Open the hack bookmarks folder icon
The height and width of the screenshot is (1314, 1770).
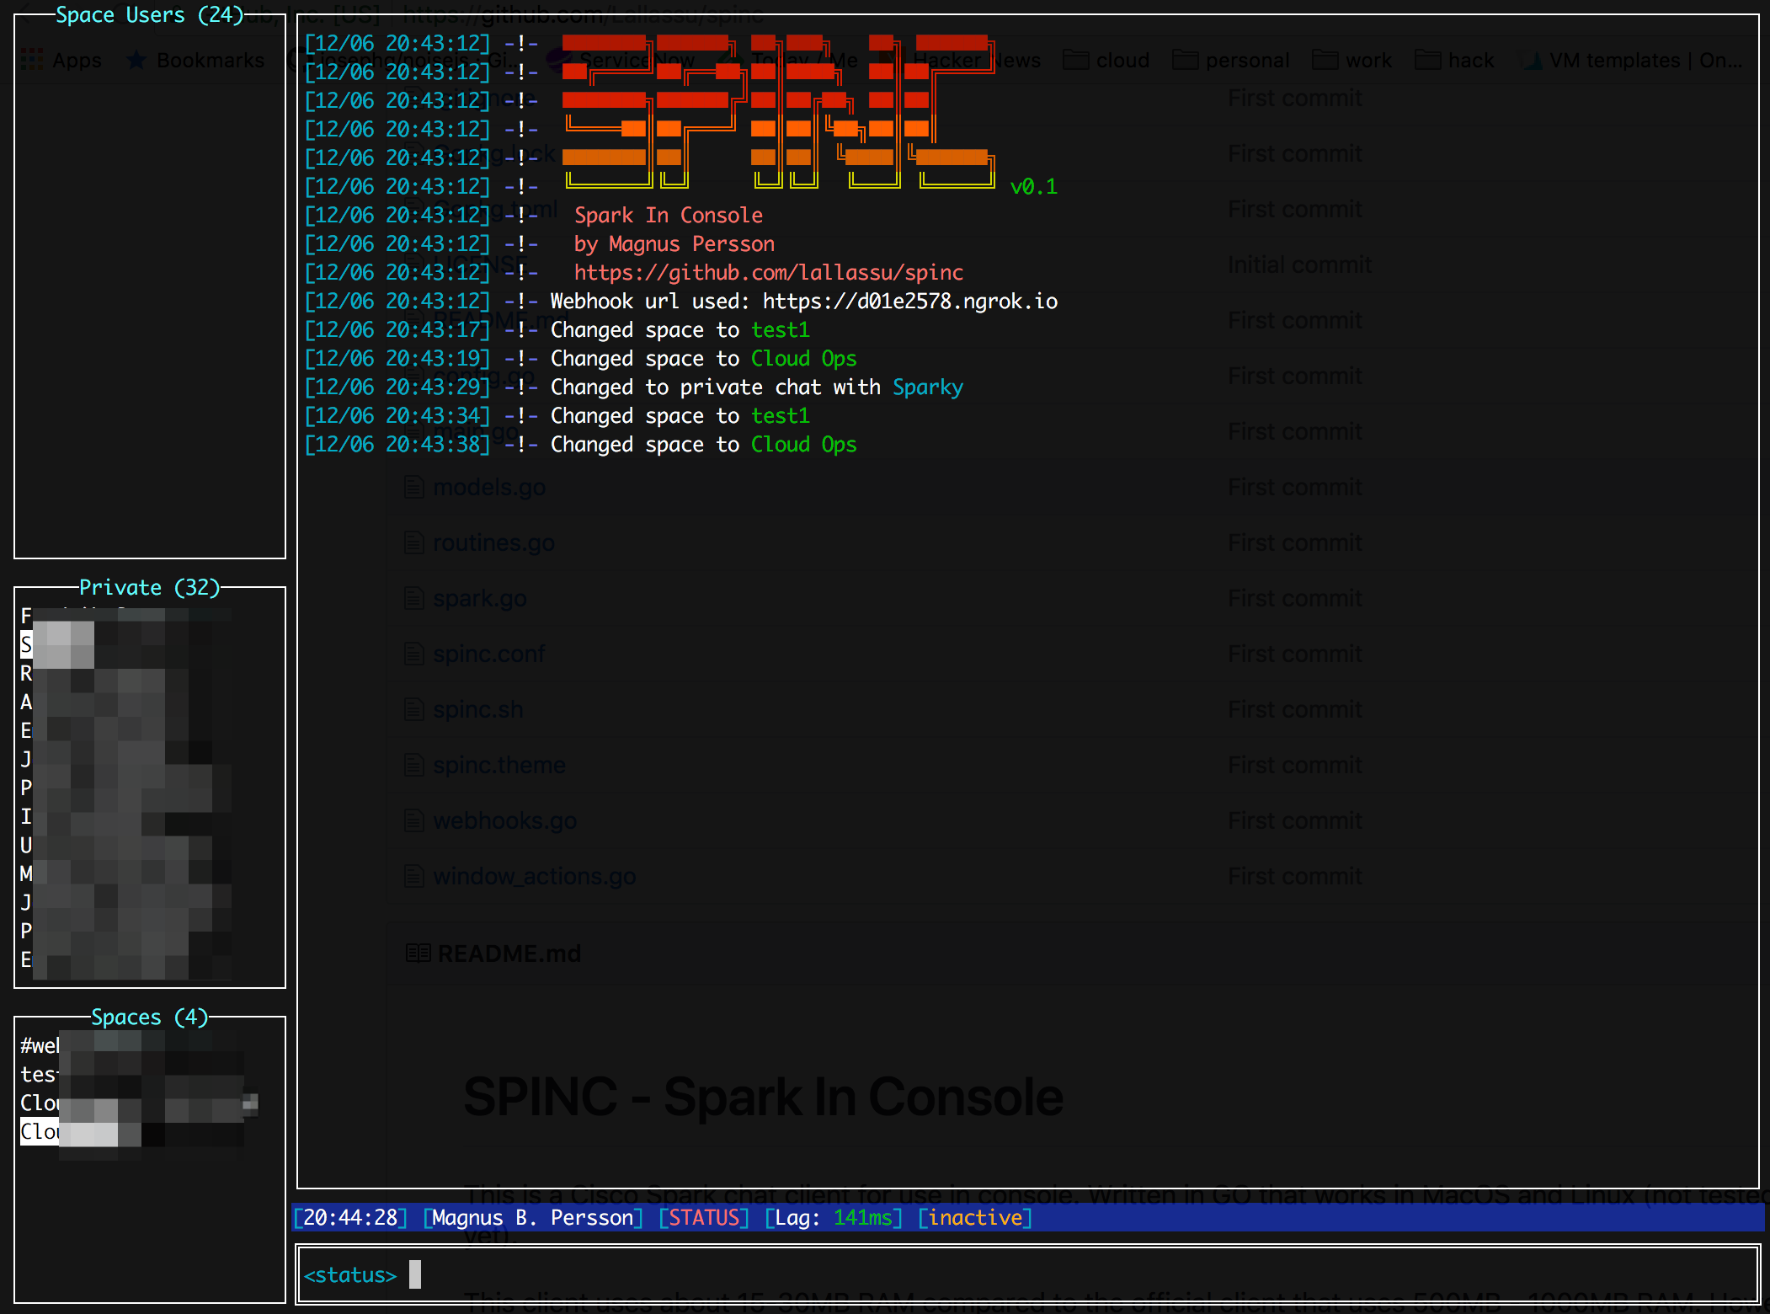[x=1427, y=61]
